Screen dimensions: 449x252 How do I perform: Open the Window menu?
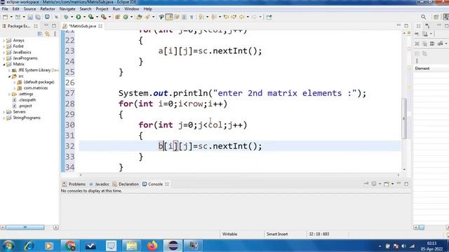coord(132,9)
